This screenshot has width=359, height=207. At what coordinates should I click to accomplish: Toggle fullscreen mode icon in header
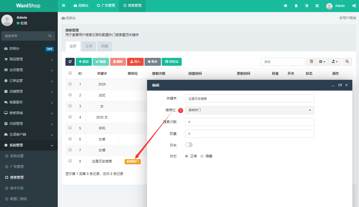317,6
